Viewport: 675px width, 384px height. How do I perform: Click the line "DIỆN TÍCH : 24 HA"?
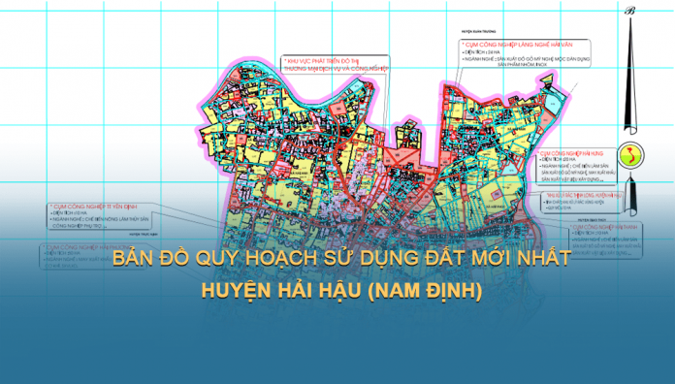(x=482, y=52)
